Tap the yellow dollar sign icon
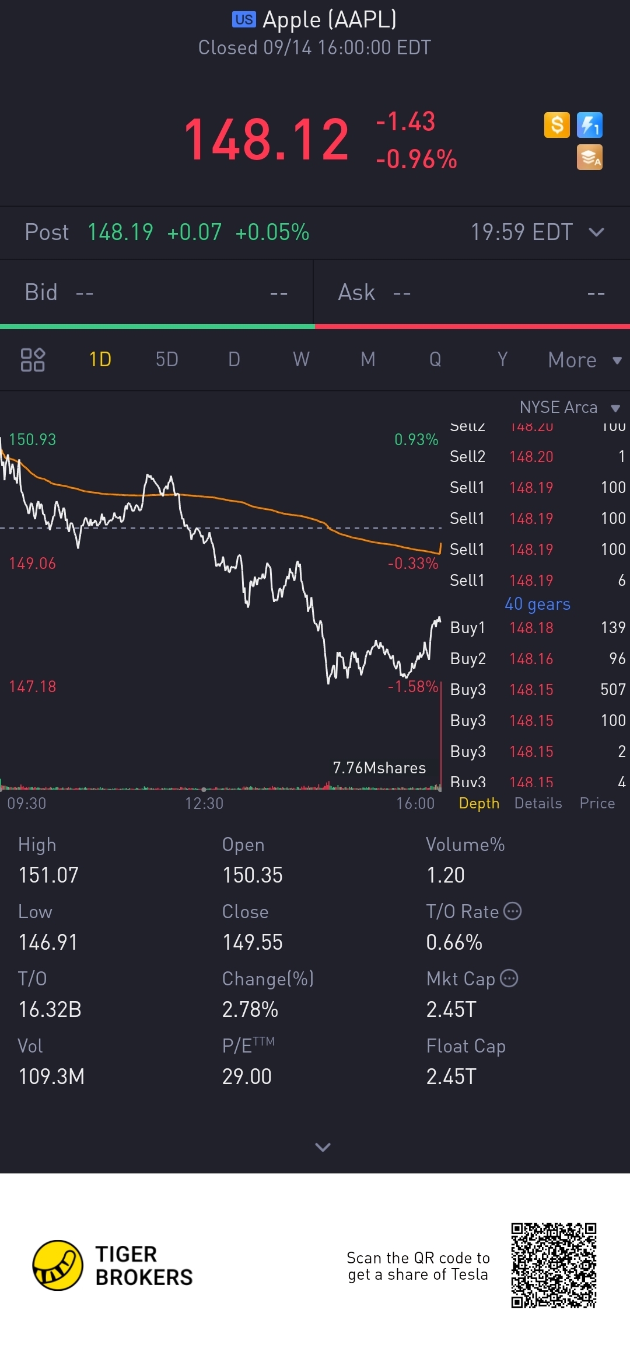The width and height of the screenshot is (630, 1358). pyautogui.click(x=556, y=125)
